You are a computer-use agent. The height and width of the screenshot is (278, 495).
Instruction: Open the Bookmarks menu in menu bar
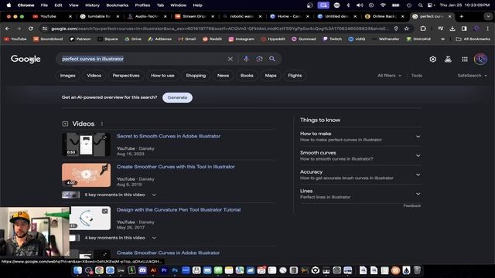[x=117, y=5]
